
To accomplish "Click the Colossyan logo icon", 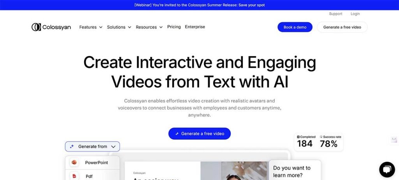I will [x=36, y=27].
